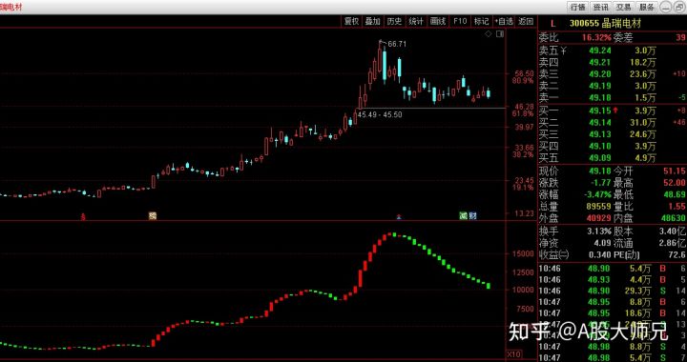Click the 买五 bid price 49.09
This screenshot has height=362, width=687.
click(x=599, y=158)
